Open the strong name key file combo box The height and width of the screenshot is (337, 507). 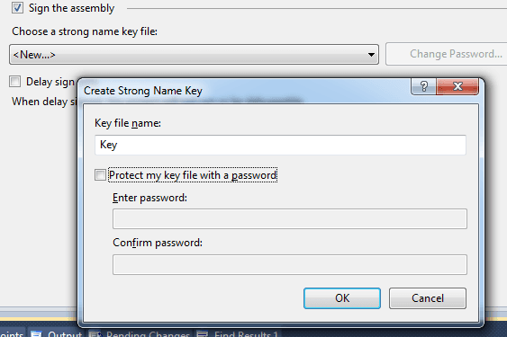(x=194, y=55)
